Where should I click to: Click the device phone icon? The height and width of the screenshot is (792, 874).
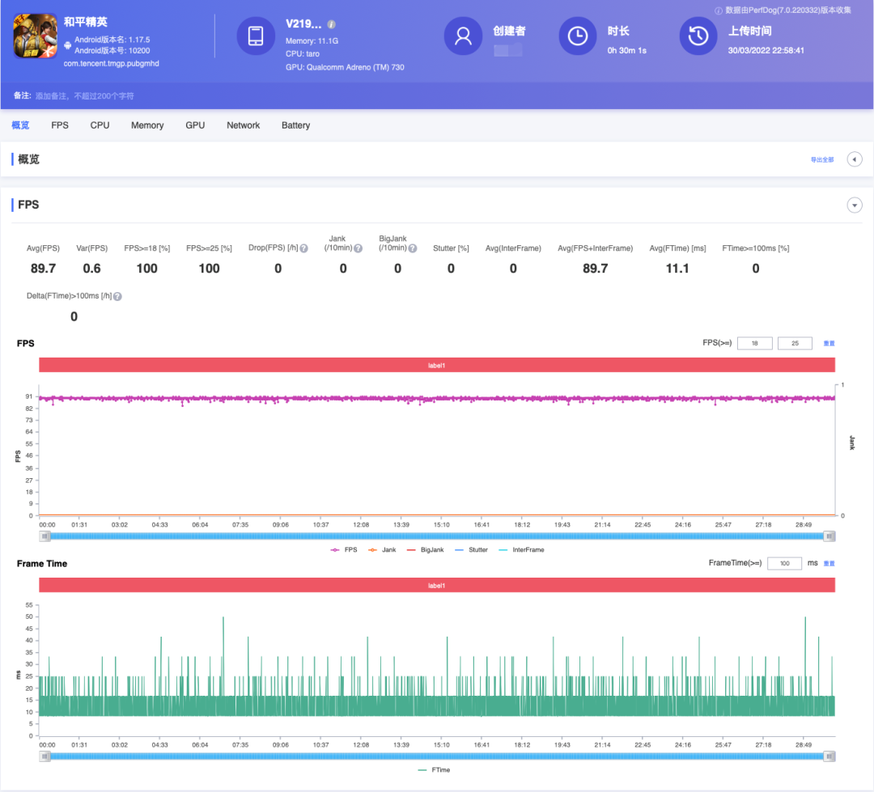pyautogui.click(x=256, y=36)
